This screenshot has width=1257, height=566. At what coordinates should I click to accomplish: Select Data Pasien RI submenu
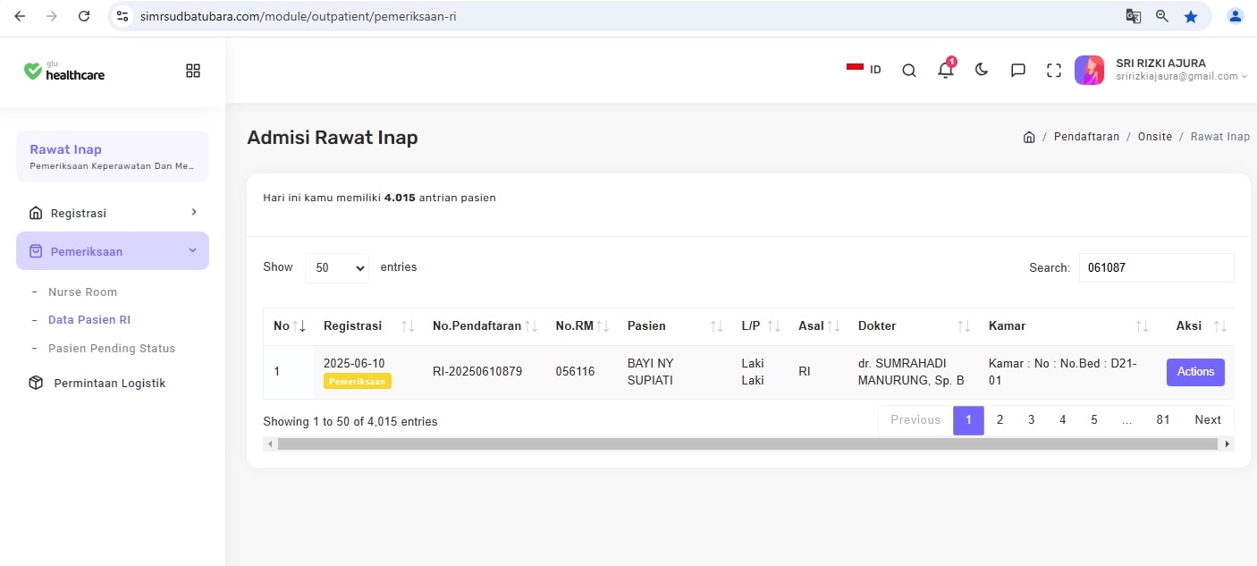pyautogui.click(x=89, y=319)
